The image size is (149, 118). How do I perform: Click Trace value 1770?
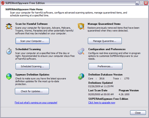(127, 78)
